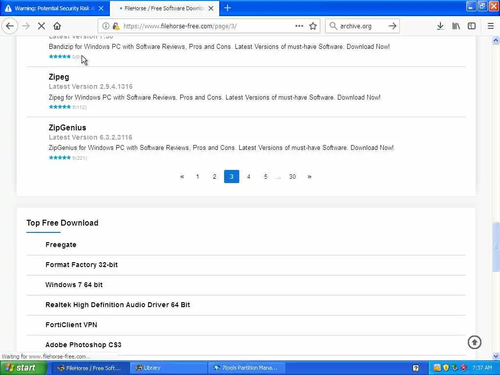
Task: Click the current page 3 button
Action: (x=231, y=177)
